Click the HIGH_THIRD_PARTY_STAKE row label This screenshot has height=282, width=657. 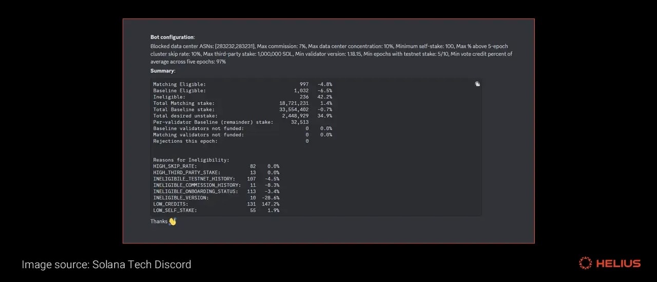[x=187, y=173]
